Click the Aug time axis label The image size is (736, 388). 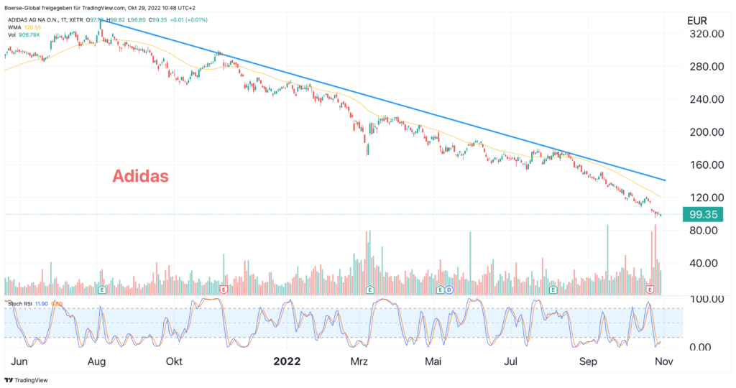point(96,361)
